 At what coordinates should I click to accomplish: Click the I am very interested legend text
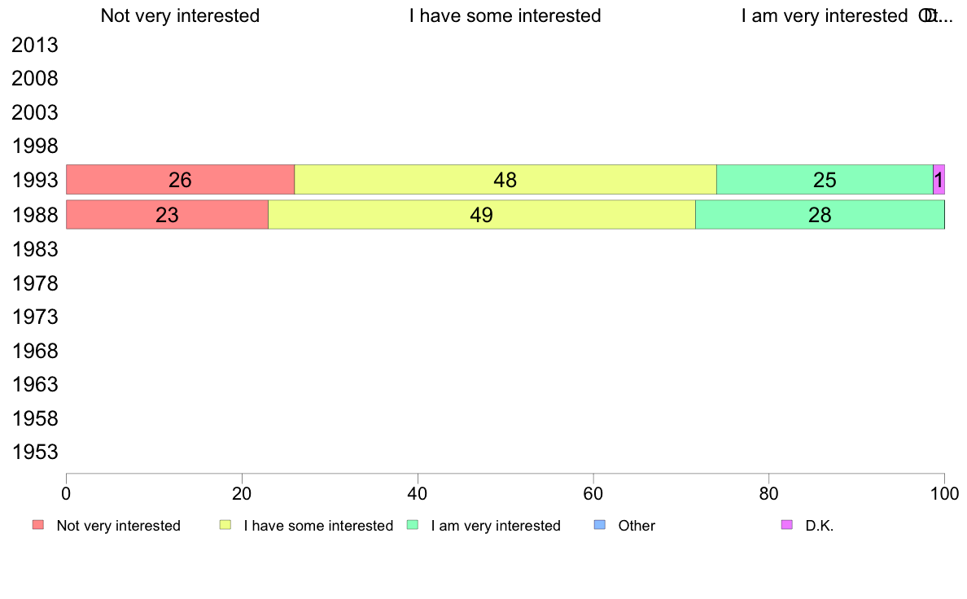point(496,526)
